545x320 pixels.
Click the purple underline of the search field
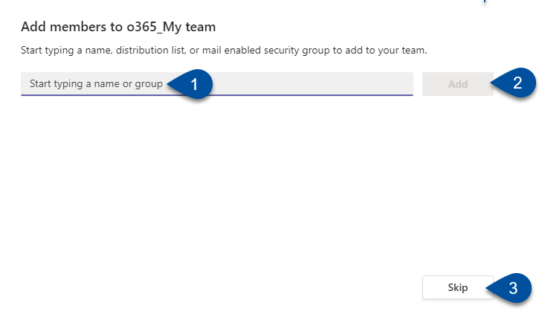[x=217, y=95]
